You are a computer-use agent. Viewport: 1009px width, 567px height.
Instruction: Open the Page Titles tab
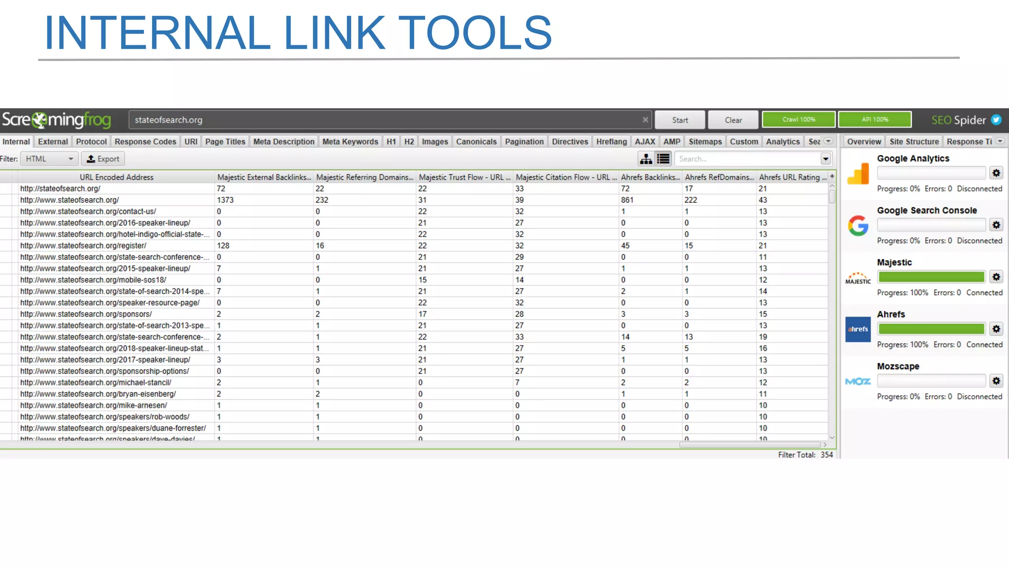225,142
